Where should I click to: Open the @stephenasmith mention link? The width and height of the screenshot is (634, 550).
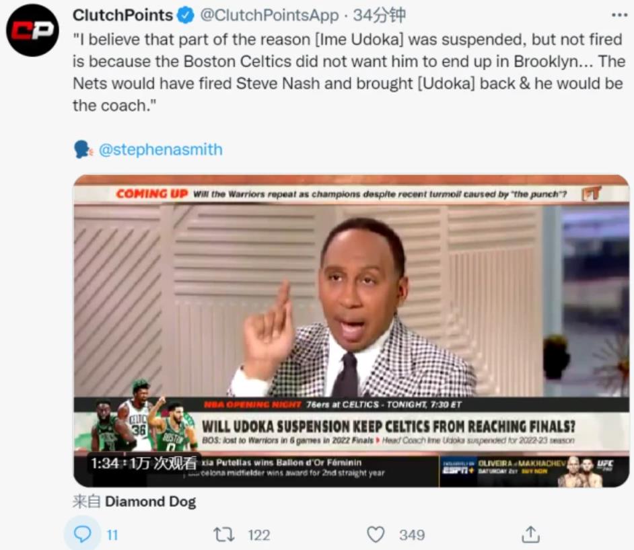click(160, 149)
